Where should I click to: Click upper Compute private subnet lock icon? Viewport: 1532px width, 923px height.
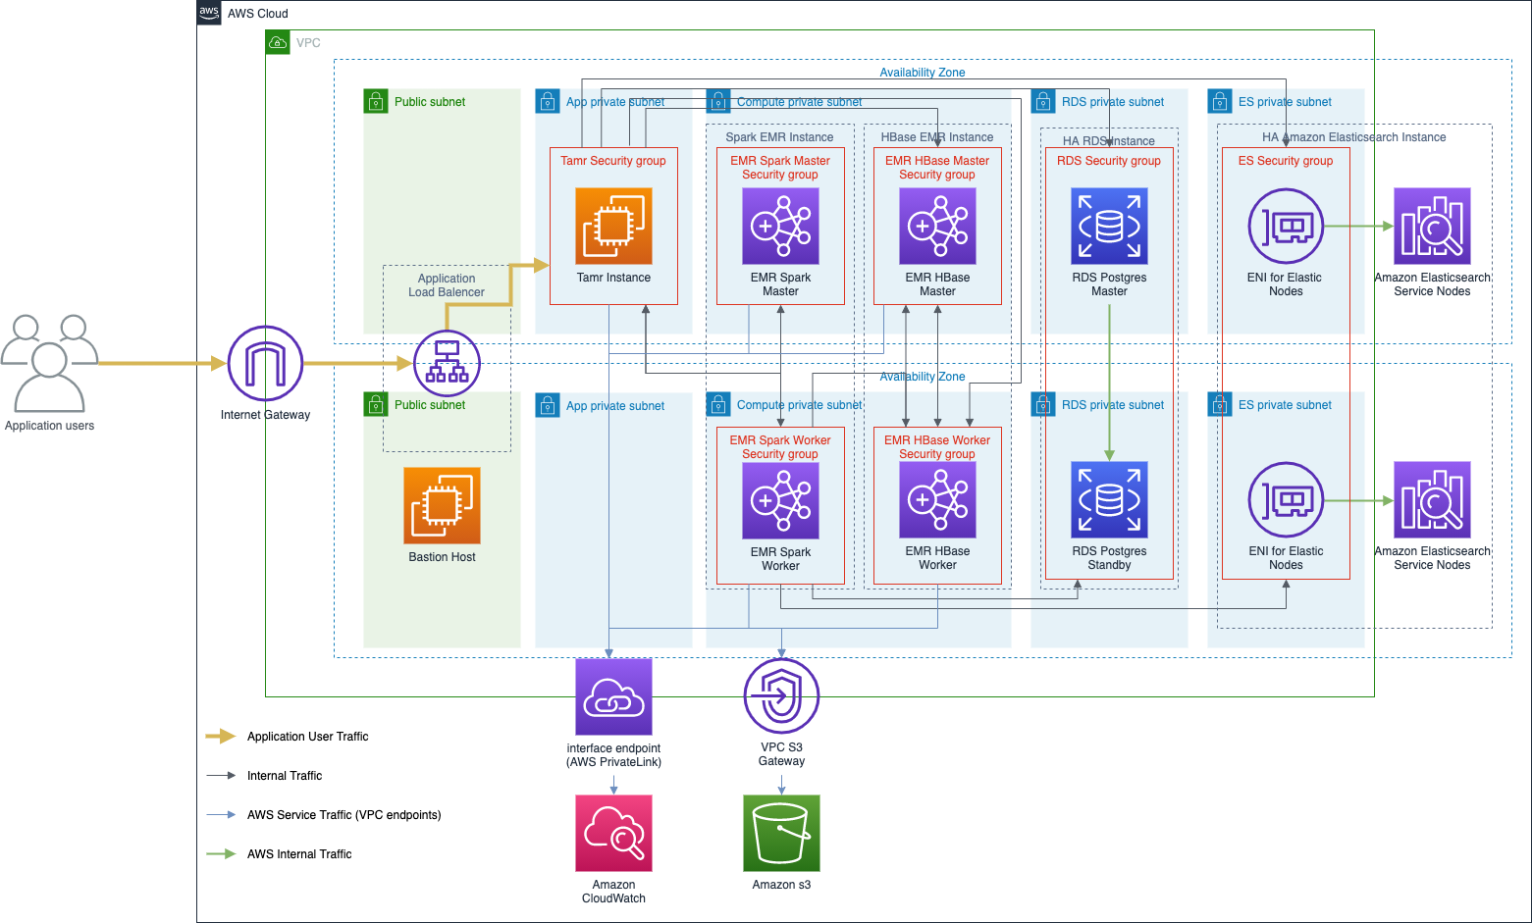(x=718, y=101)
